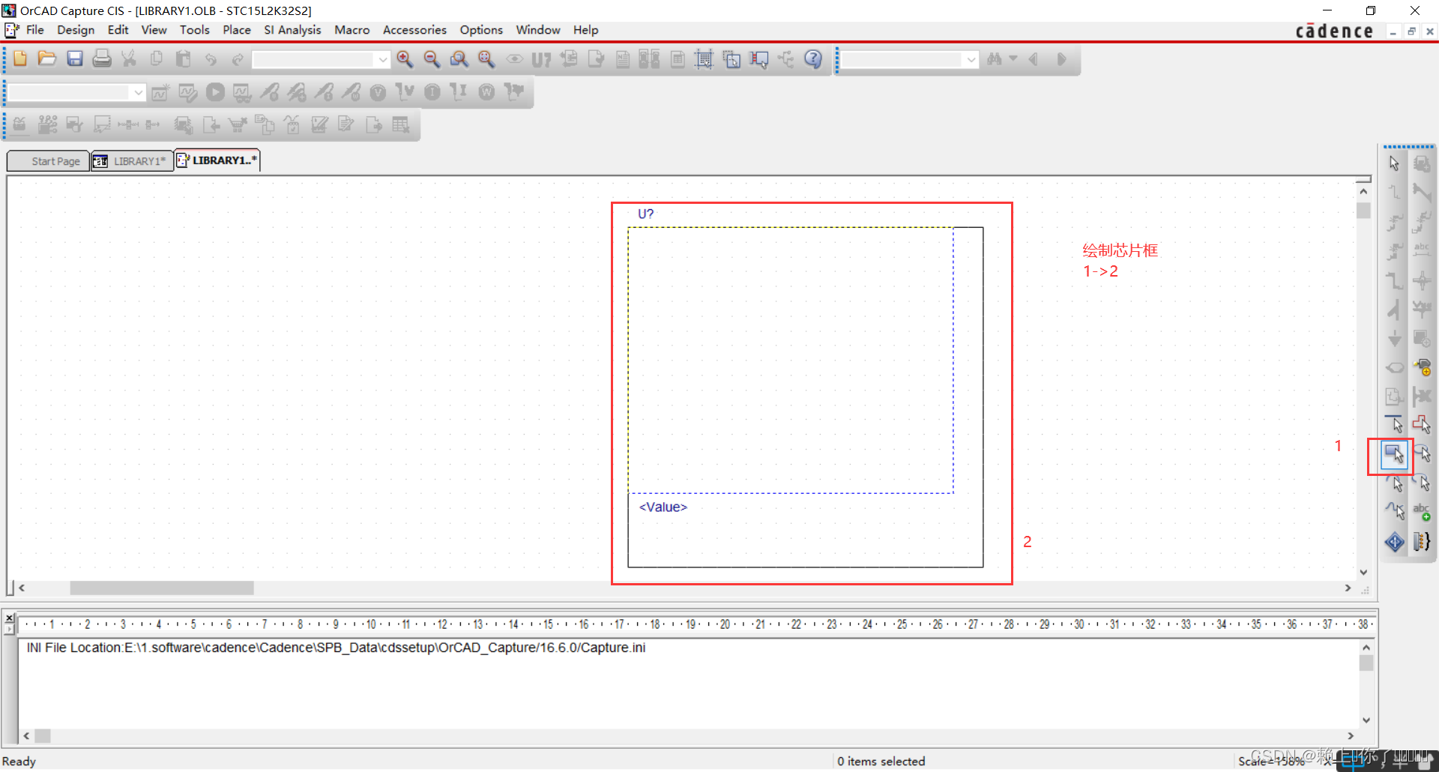Screen dimensions: 1439x772
Task: Pick the Place Arc tool
Action: 1394,483
